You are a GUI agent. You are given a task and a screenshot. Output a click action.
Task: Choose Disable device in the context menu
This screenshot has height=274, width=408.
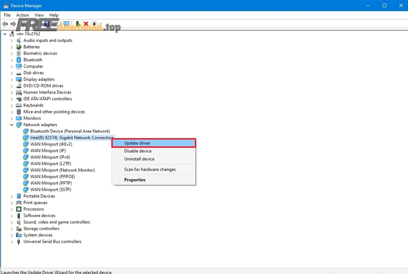tap(154, 151)
